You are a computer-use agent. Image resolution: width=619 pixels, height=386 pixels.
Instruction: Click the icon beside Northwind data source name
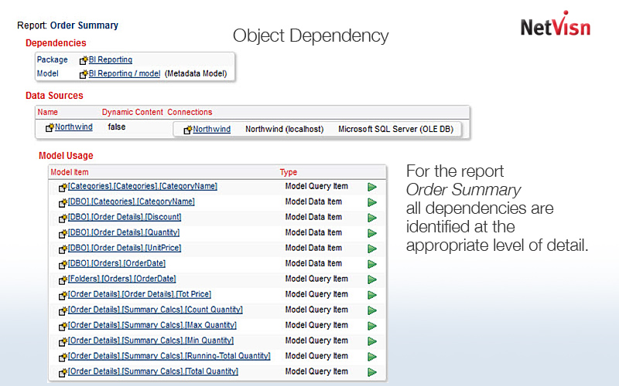pyautogui.click(x=50, y=127)
